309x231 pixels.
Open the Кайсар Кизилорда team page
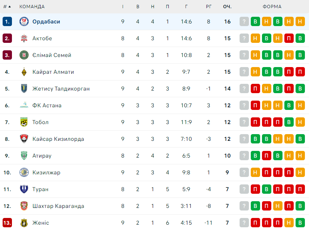pyautogui.click(x=58, y=139)
